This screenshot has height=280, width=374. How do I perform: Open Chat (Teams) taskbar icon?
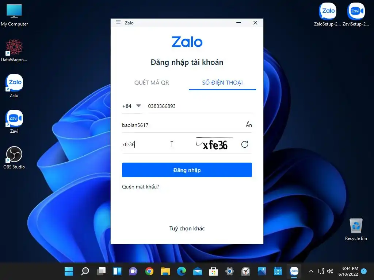(133, 271)
